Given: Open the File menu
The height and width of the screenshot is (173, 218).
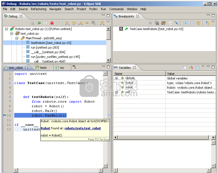Looking at the screenshot, I should coord(5,9).
